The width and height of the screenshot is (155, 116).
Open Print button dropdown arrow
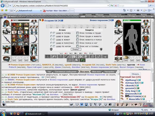(141, 10)
